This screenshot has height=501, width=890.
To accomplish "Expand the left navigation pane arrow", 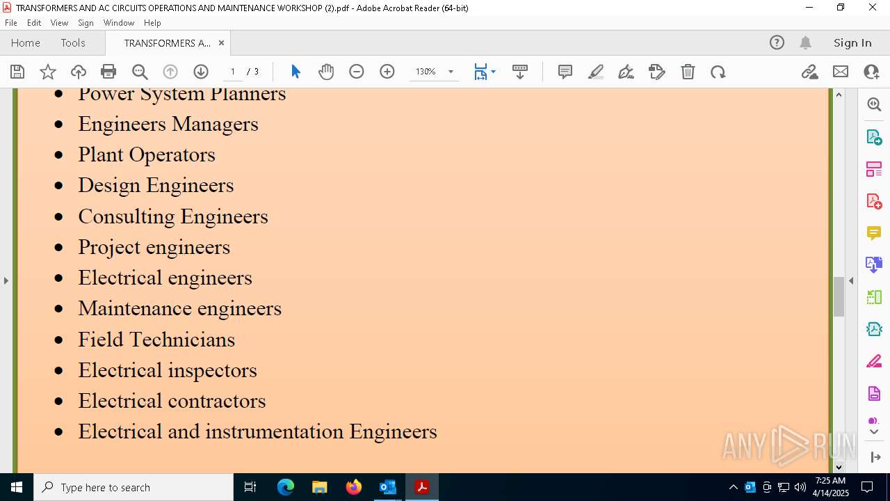I will [x=6, y=280].
